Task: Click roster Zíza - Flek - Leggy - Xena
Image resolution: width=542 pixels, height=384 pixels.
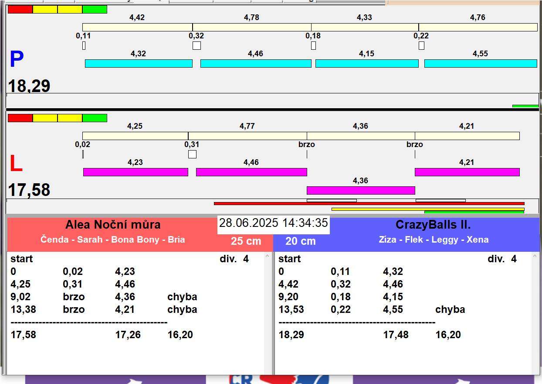Action: [x=434, y=240]
